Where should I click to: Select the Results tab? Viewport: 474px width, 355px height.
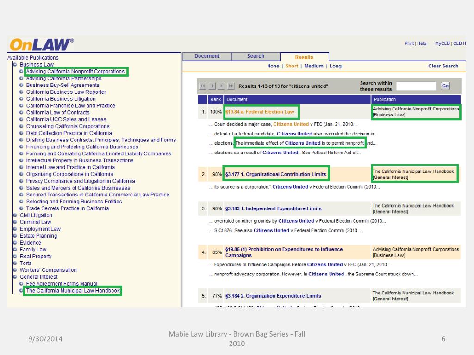coord(305,57)
